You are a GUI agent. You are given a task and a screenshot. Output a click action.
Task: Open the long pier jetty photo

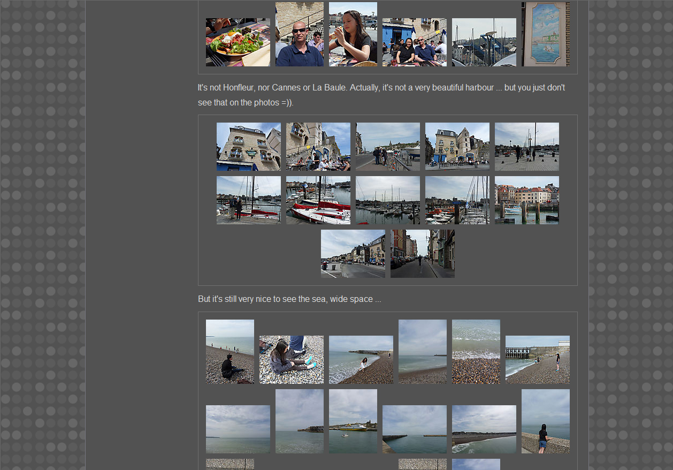(414, 429)
